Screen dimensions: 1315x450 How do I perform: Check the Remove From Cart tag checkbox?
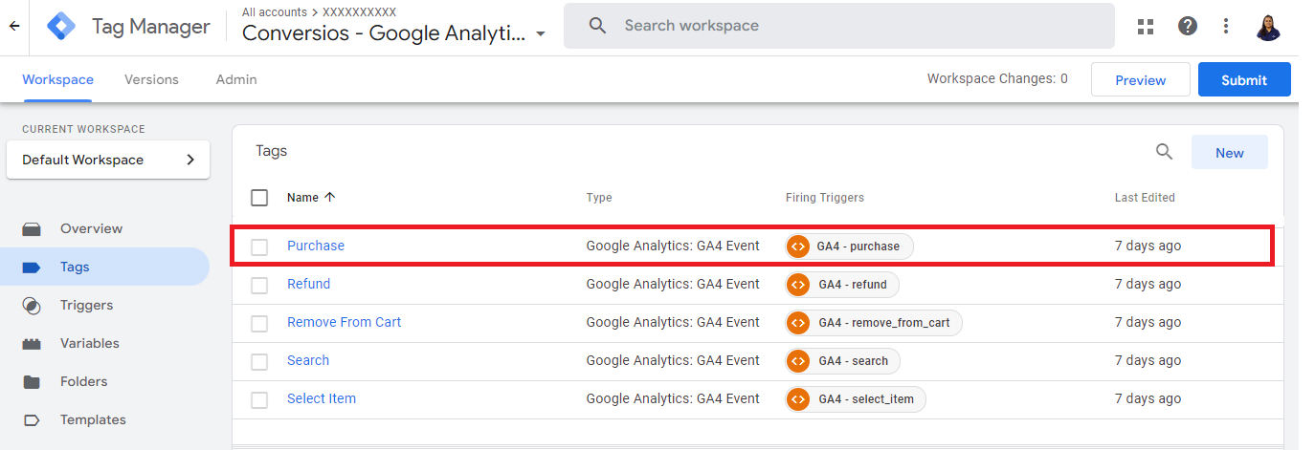(x=259, y=324)
